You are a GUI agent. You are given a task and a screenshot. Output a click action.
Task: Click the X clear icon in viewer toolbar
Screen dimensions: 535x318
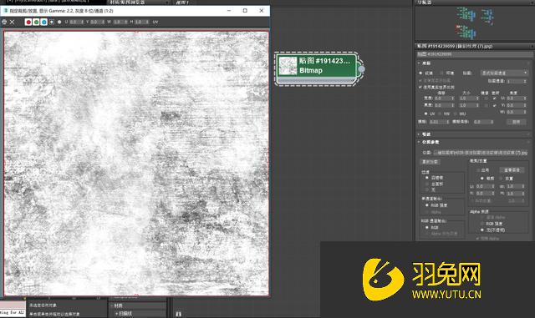[13, 23]
